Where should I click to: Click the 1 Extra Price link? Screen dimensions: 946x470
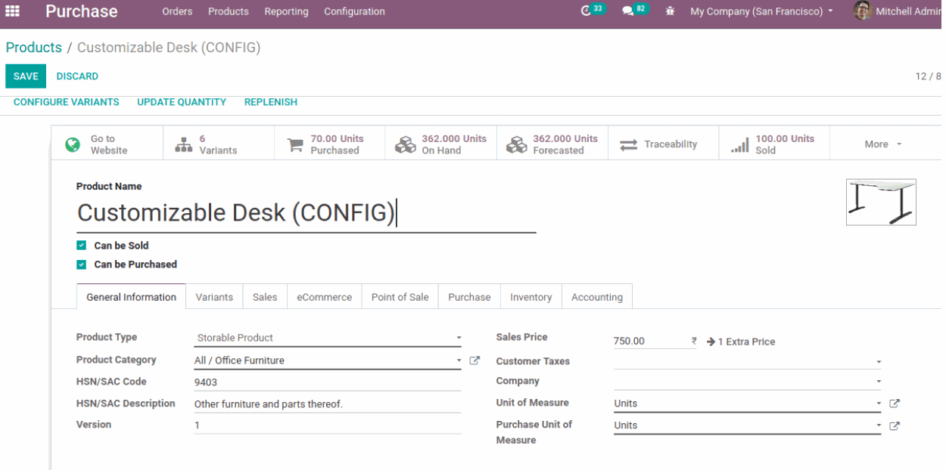pyautogui.click(x=741, y=342)
